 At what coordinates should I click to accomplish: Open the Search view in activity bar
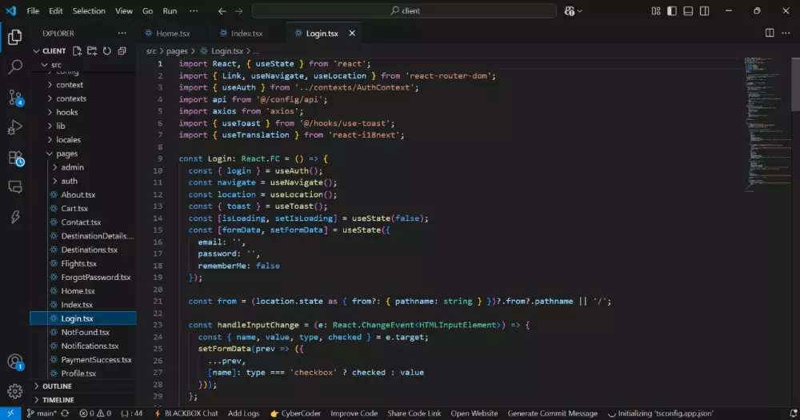coord(14,67)
